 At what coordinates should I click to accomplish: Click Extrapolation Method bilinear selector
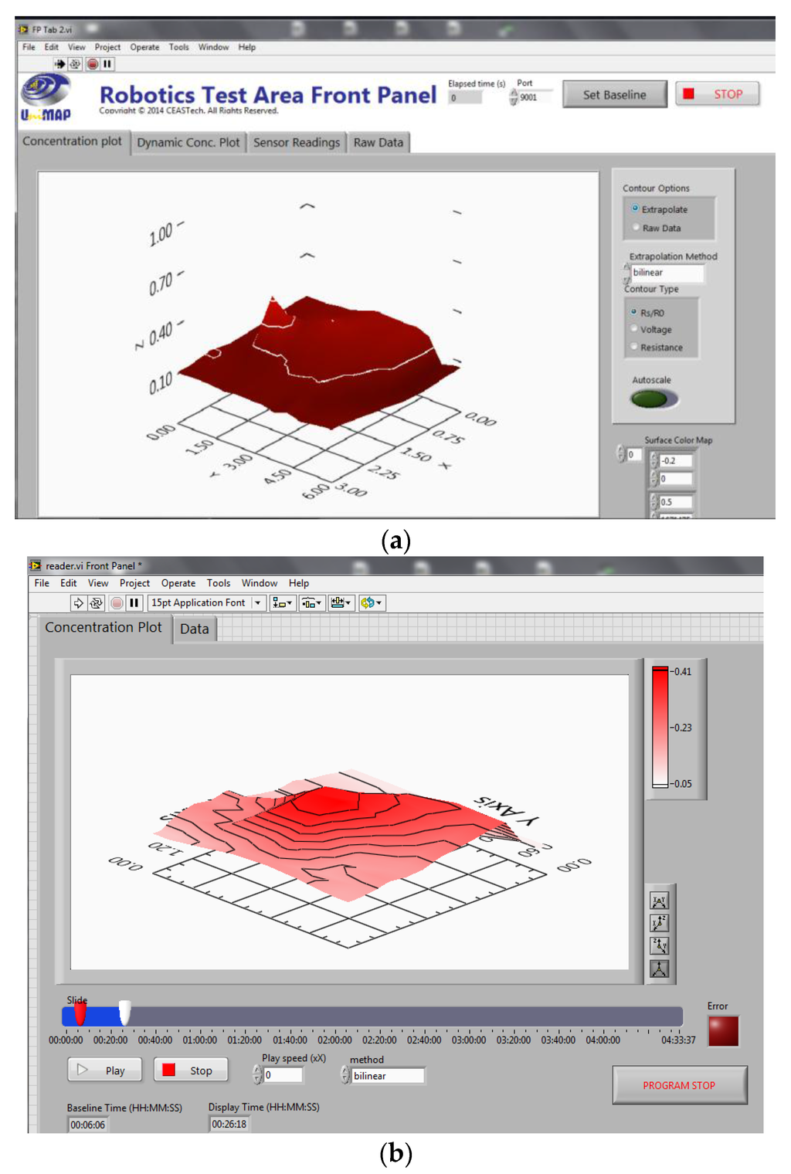pos(667,273)
